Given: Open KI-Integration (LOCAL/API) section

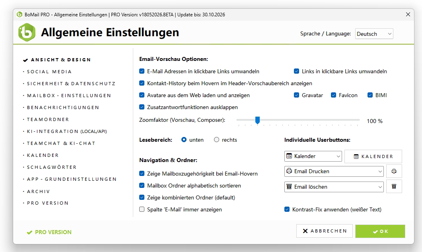Looking at the screenshot, I should tap(67, 131).
